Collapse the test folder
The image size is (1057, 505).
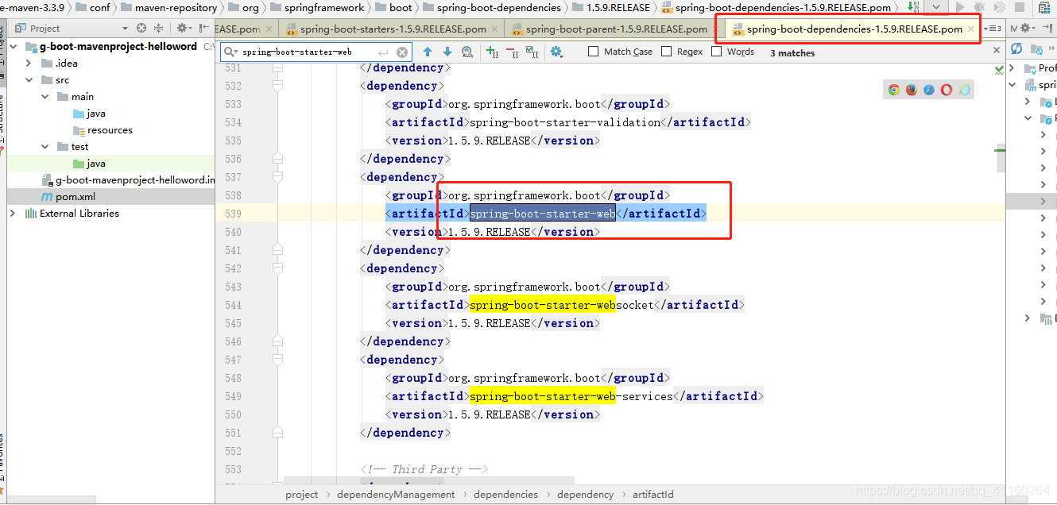pos(45,147)
